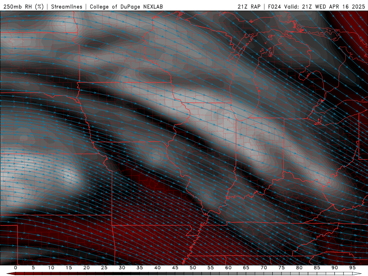
Task: Click the '55' value on the color scale
Action: 211,268
